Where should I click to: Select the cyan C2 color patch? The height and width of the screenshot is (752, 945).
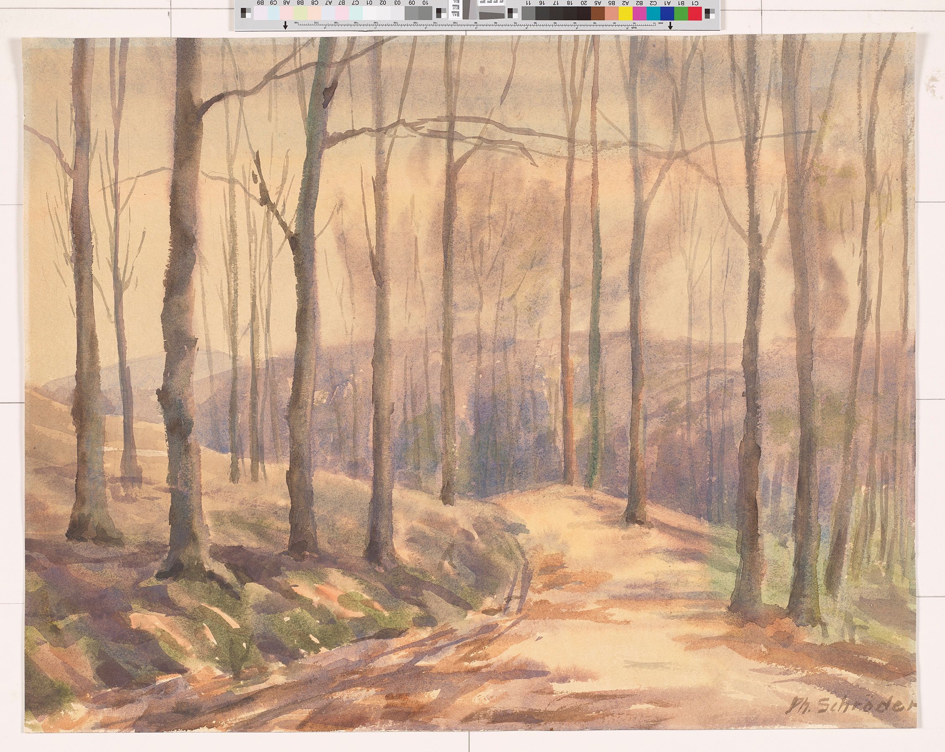tap(653, 14)
